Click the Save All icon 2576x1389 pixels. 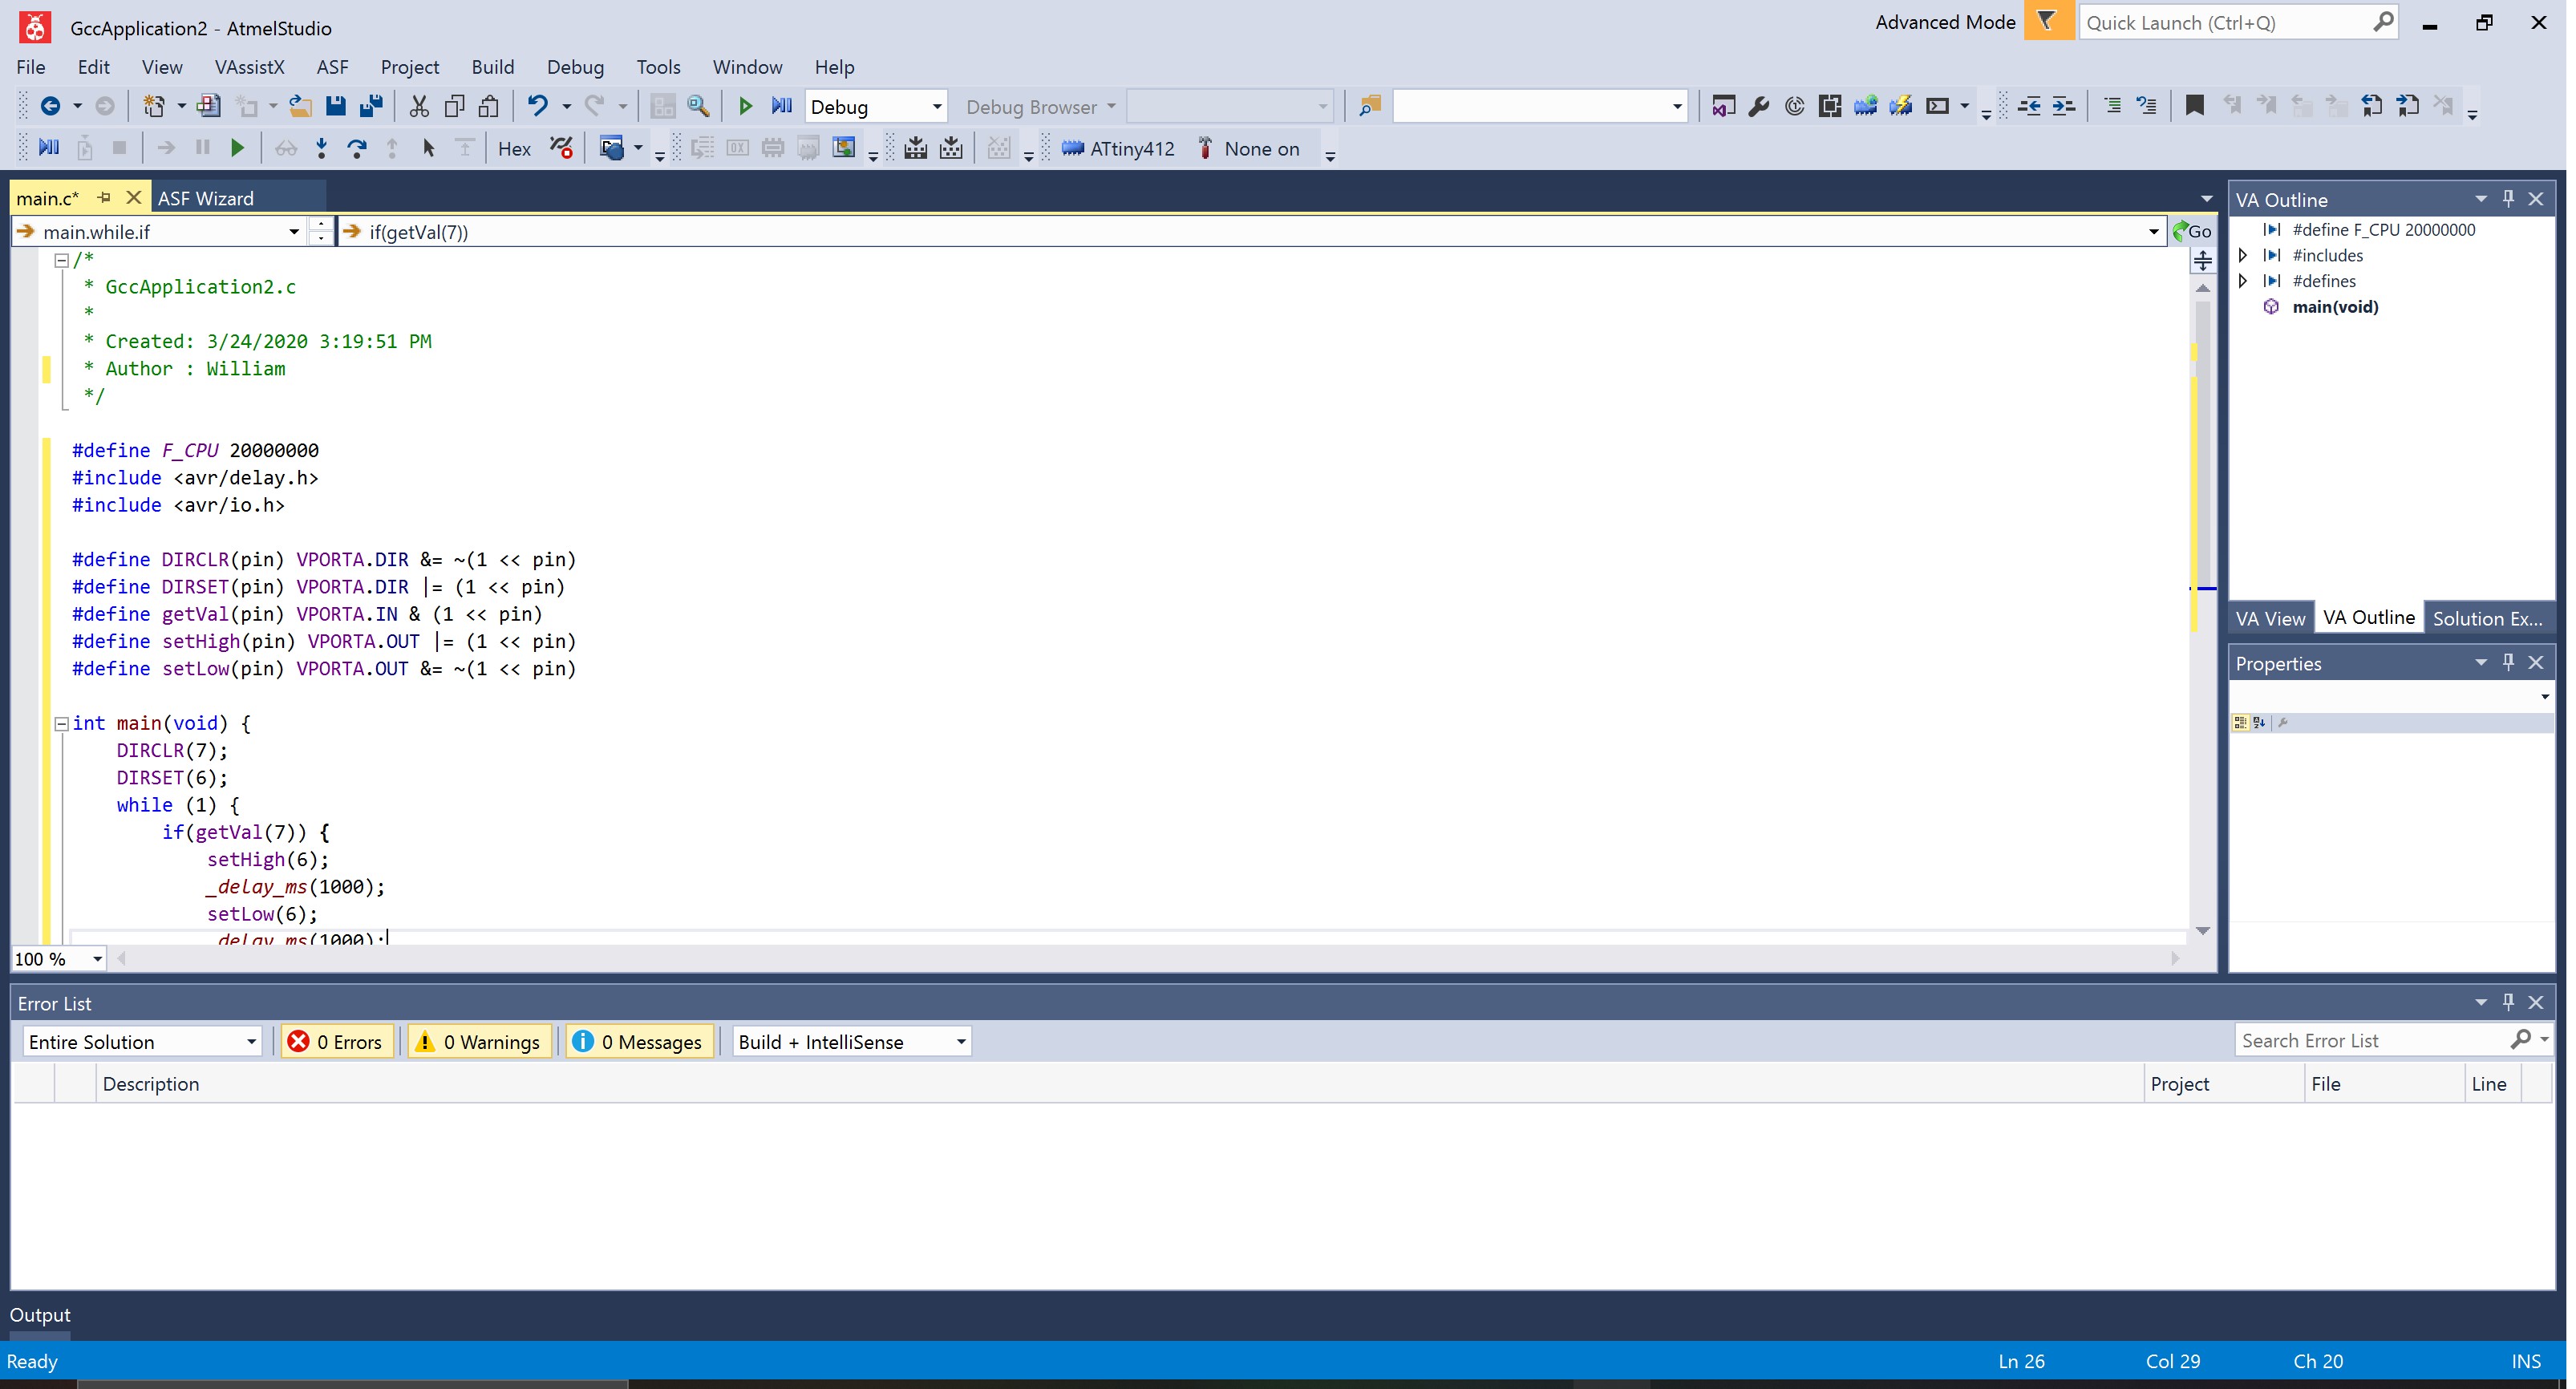[372, 105]
